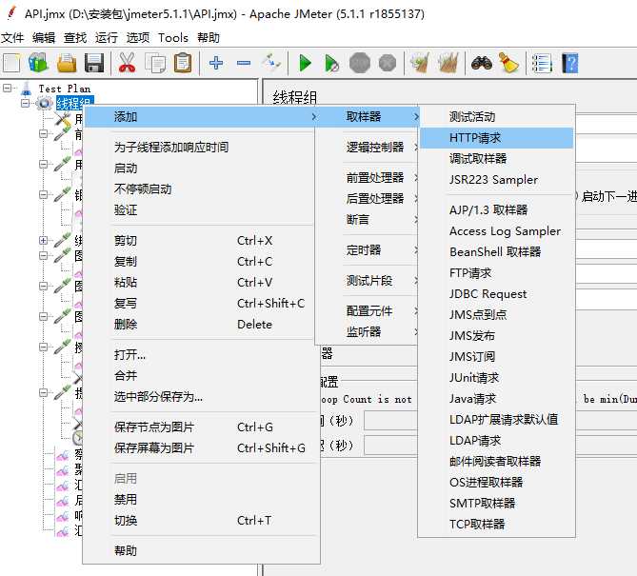Click the Clear results broom icon
The height and width of the screenshot is (576, 637).
tap(420, 64)
